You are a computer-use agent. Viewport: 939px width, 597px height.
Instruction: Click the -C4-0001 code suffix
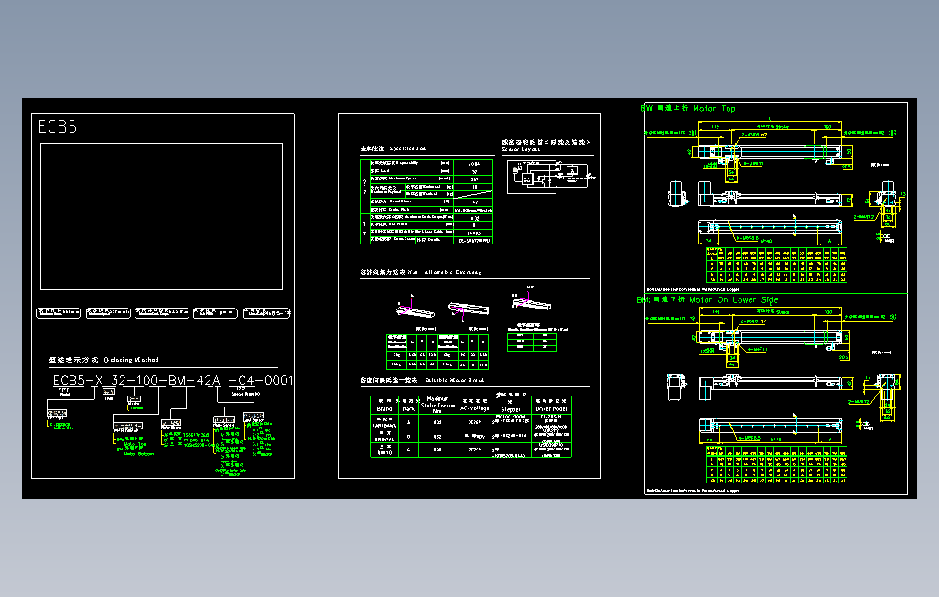261,380
